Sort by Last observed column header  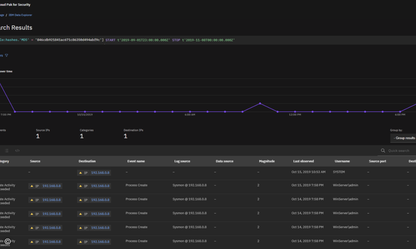point(303,161)
